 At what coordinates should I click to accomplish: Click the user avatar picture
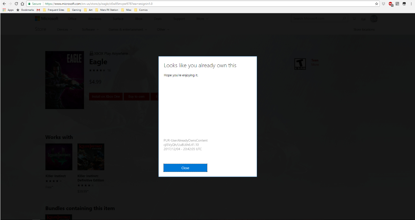[x=374, y=19]
